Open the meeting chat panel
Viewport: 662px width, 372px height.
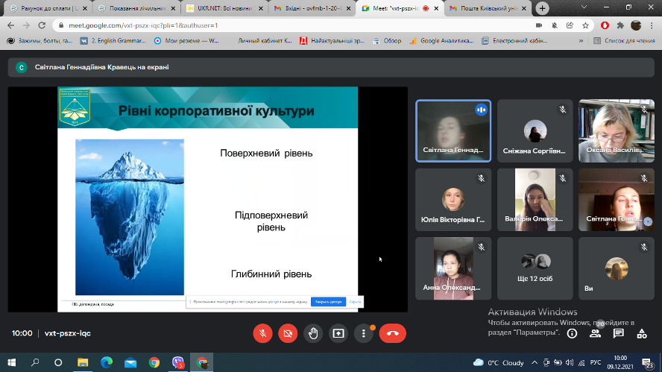coord(619,333)
